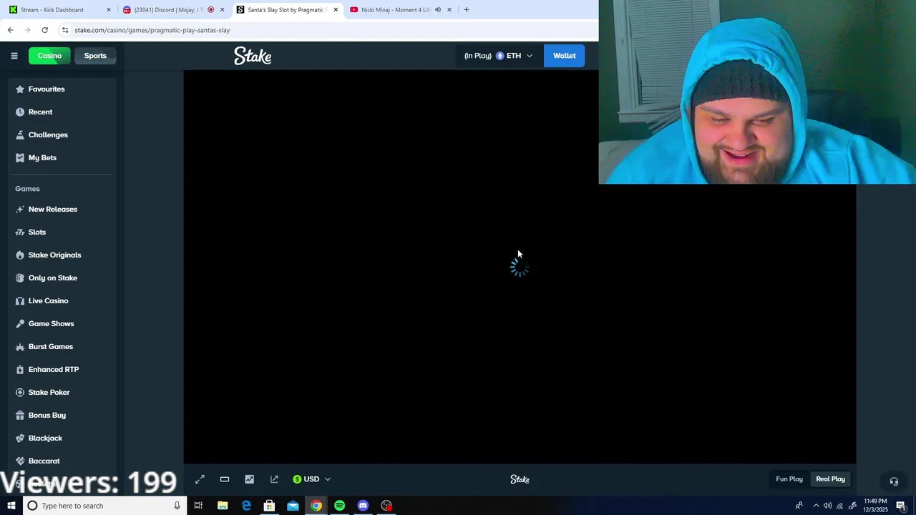Open the ETH balance currency dropdown
916x515 pixels.
(498, 56)
